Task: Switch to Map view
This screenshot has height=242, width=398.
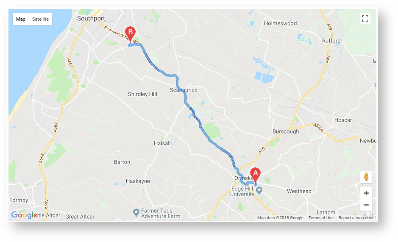Action: pos(21,19)
